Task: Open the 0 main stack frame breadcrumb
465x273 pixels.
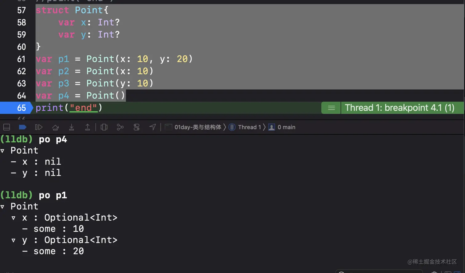Action: tap(282, 127)
